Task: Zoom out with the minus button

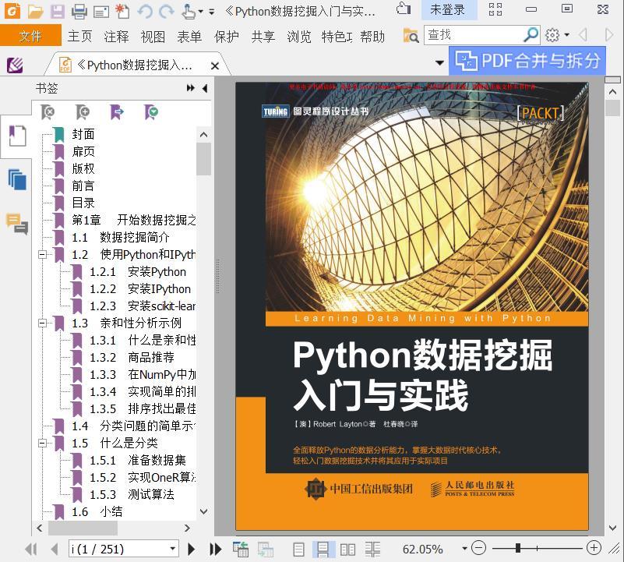Action: [479, 549]
